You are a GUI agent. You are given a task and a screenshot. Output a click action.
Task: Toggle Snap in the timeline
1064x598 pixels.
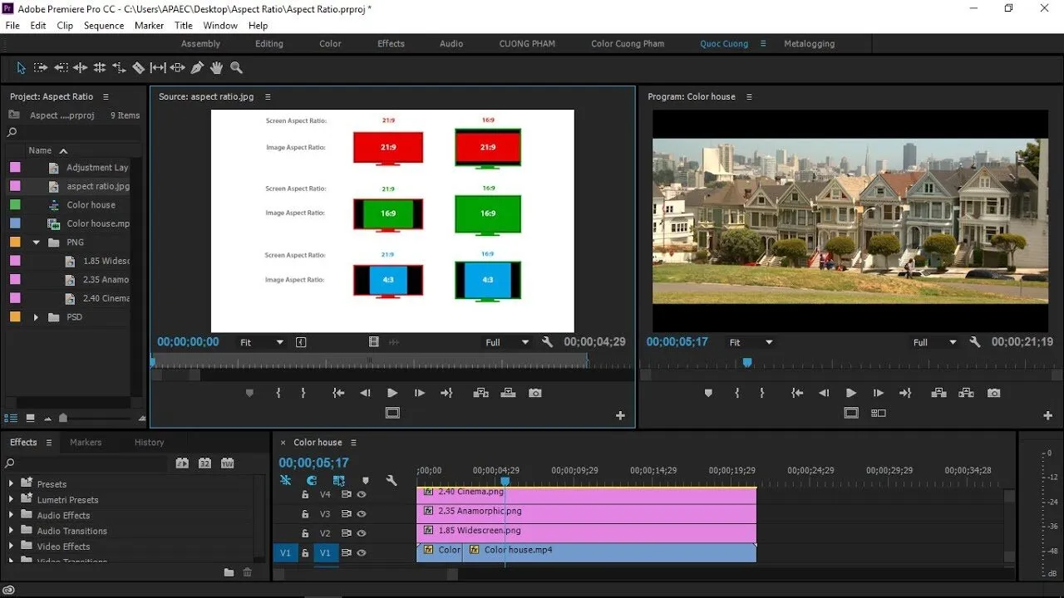click(x=312, y=480)
